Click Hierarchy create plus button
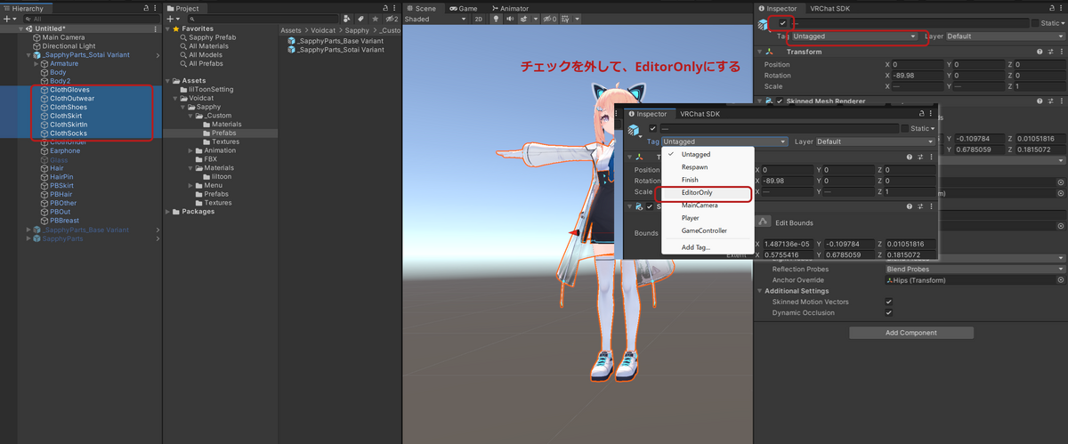The width and height of the screenshot is (1068, 444). pos(7,19)
